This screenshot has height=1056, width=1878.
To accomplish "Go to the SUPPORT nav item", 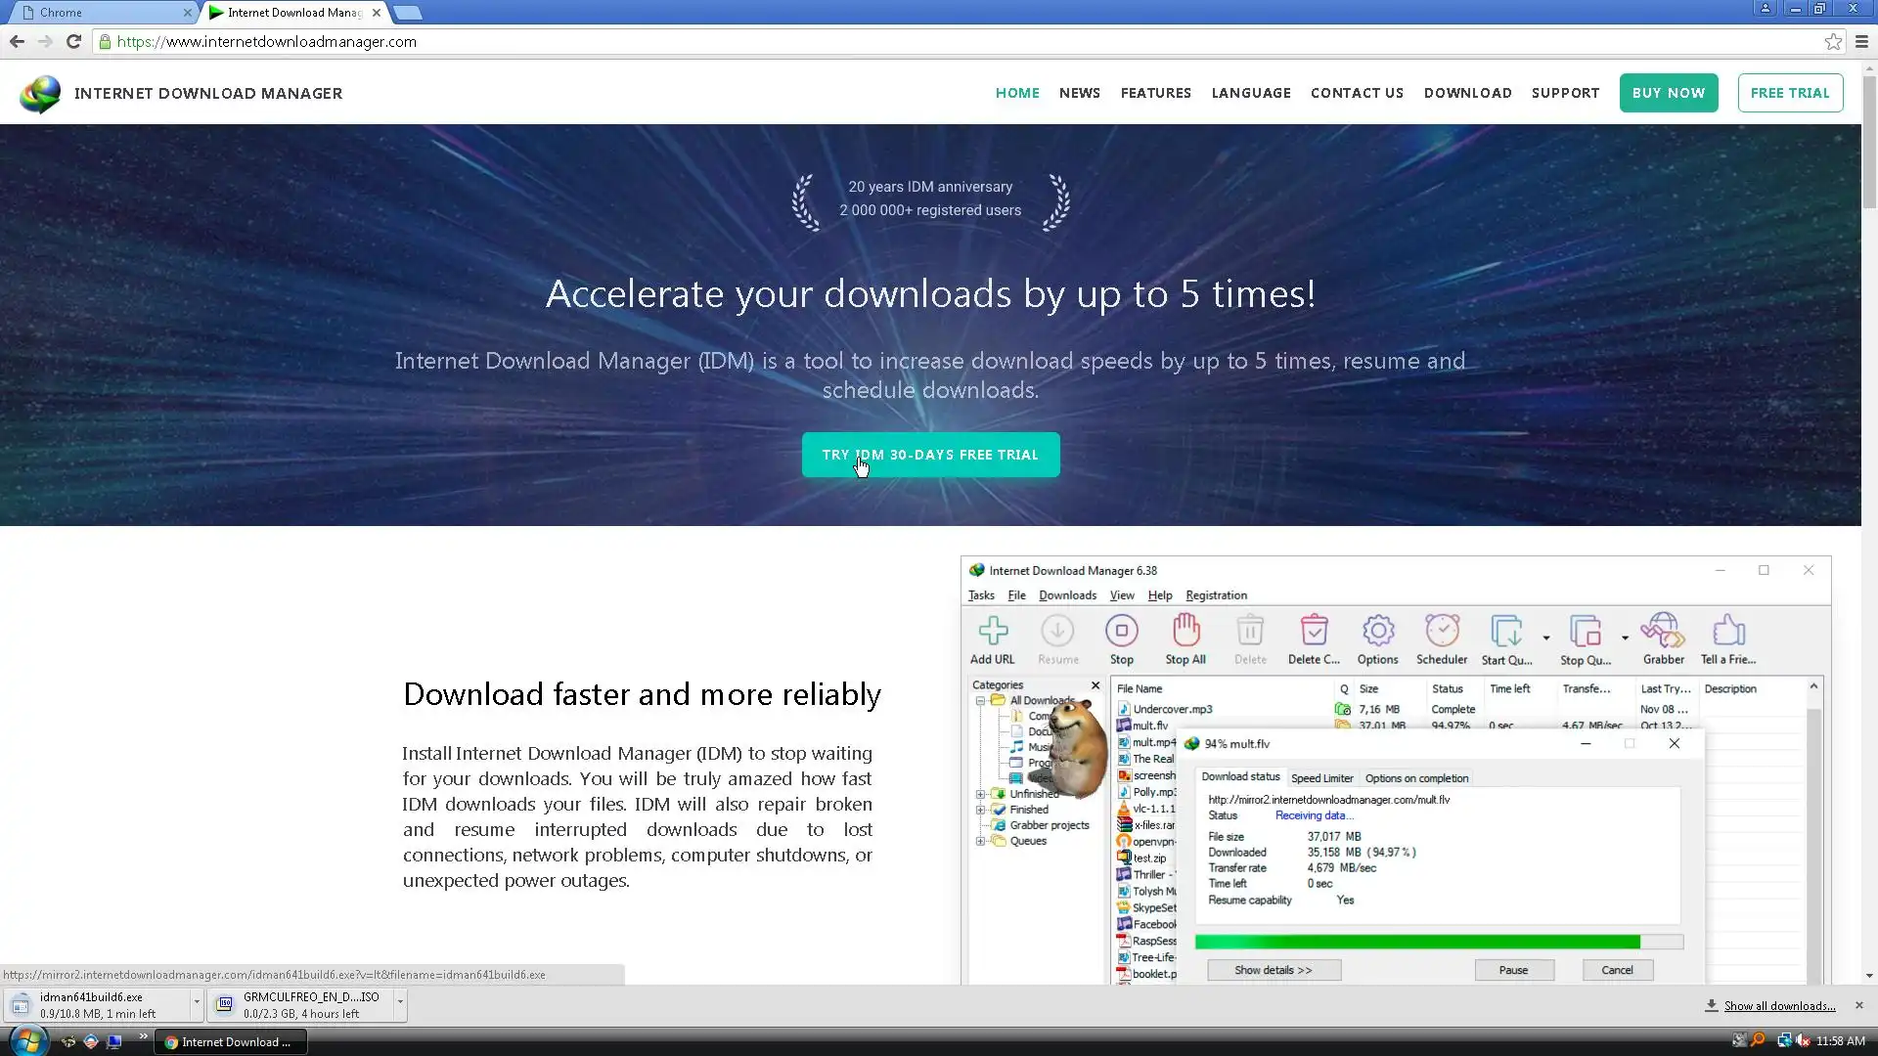I will tap(1565, 93).
